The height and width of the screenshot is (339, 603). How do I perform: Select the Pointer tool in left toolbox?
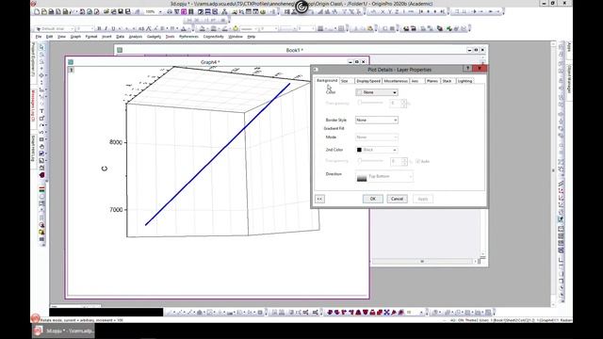41,47
